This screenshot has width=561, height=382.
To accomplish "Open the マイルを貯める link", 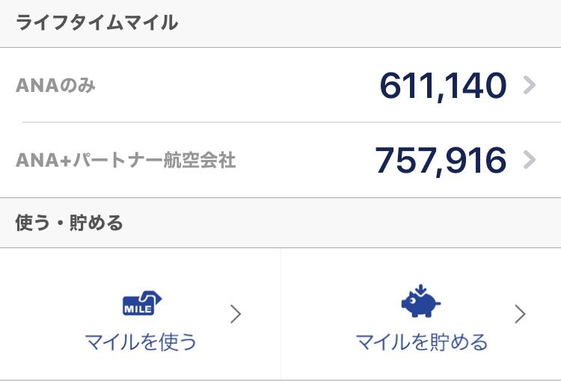I will pos(421,342).
